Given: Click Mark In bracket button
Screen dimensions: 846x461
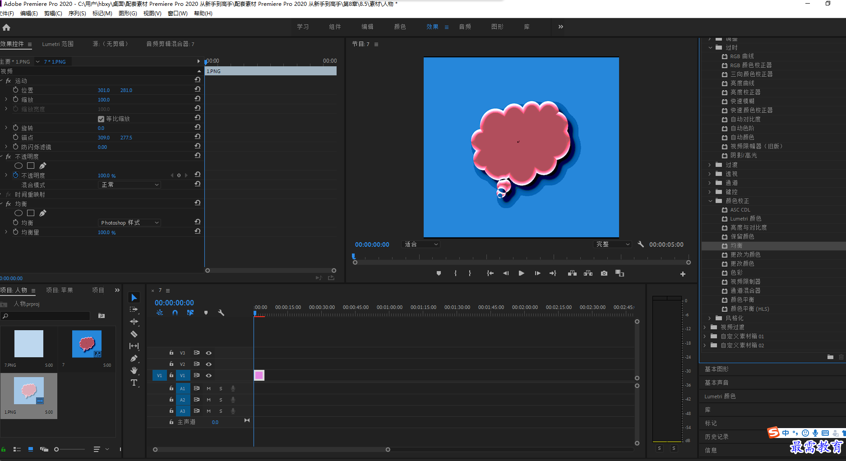Looking at the screenshot, I should pos(455,273).
